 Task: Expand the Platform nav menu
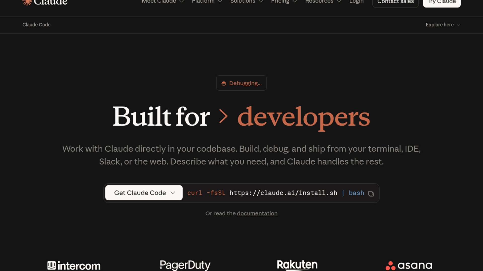point(207,2)
